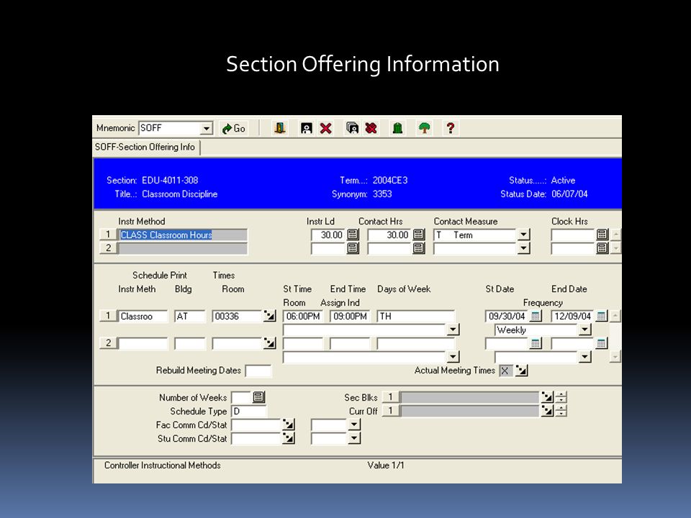Click the term value 2004CE3
This screenshot has height=518, width=691.
point(390,180)
